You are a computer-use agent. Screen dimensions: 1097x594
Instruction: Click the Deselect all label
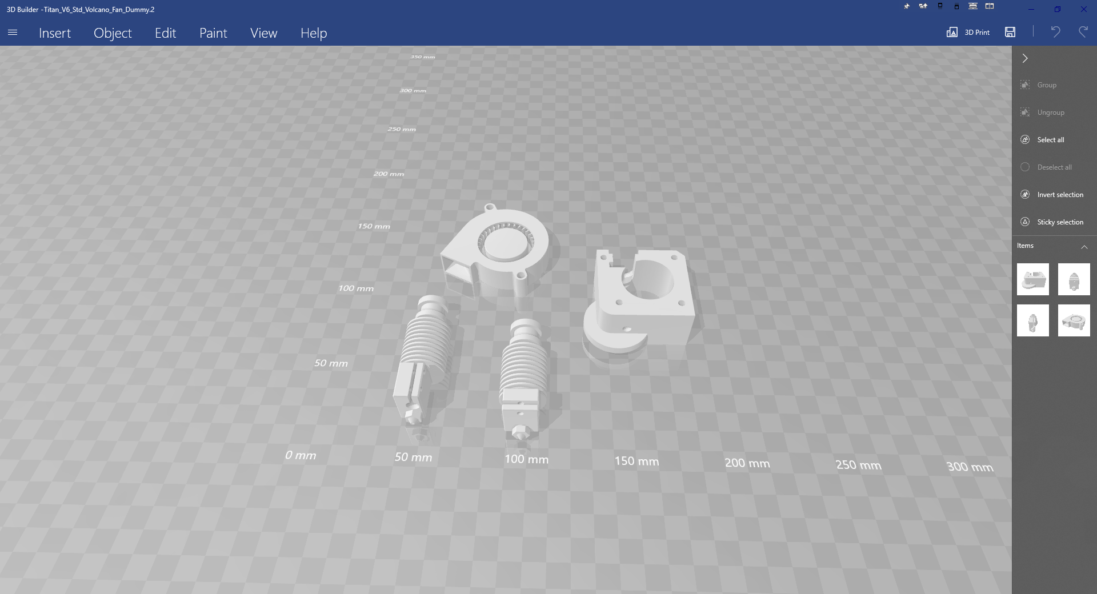point(1054,167)
